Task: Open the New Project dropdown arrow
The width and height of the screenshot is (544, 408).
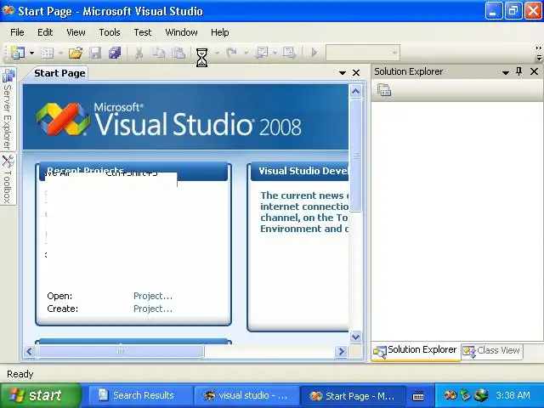Action: pyautogui.click(x=31, y=53)
